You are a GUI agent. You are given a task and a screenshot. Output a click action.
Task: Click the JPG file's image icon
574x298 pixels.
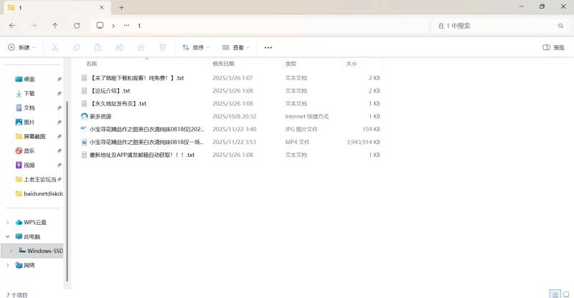click(84, 128)
